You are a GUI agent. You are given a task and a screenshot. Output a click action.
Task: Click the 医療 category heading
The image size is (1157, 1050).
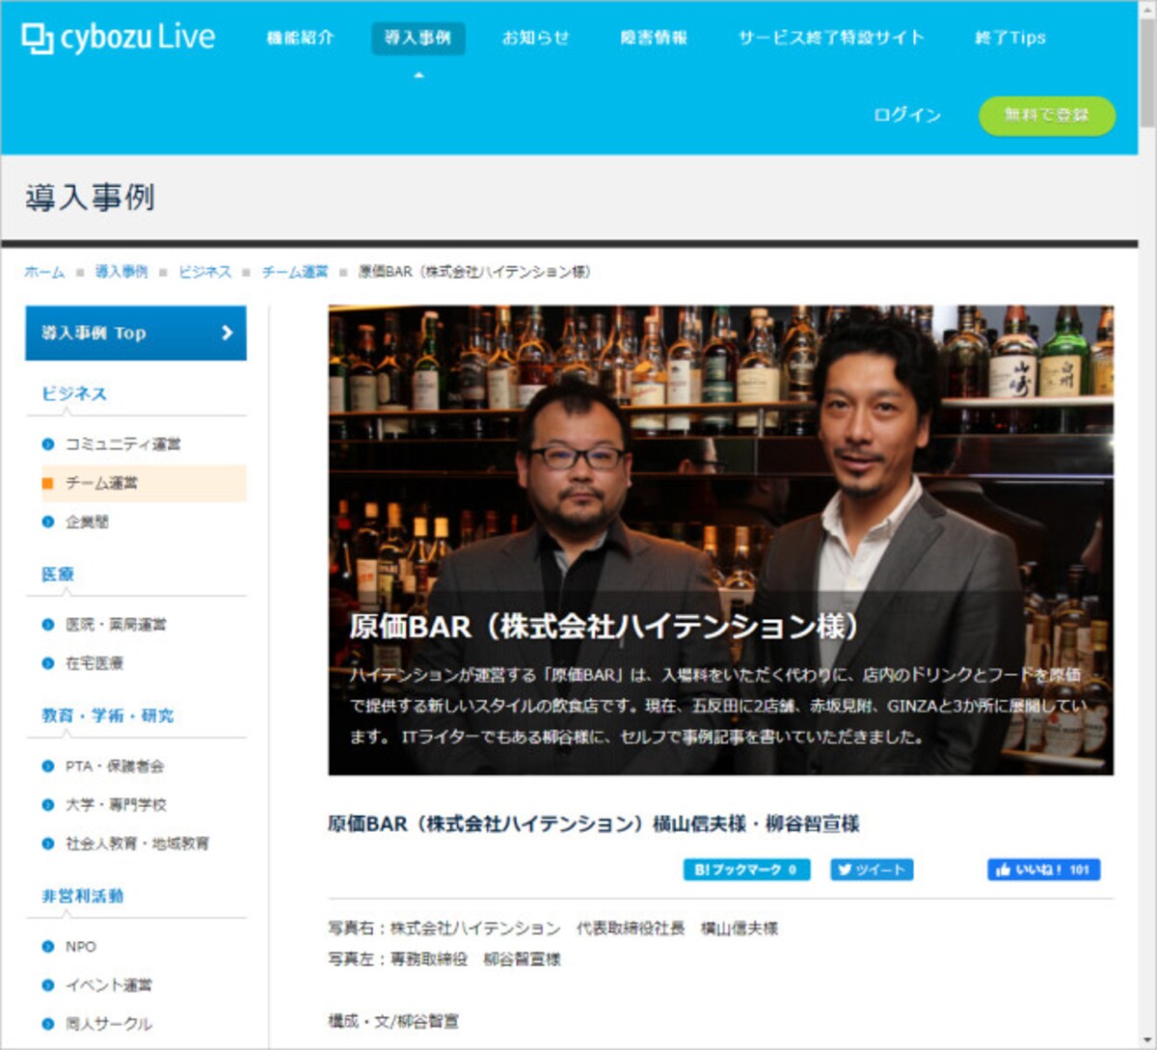click(58, 574)
